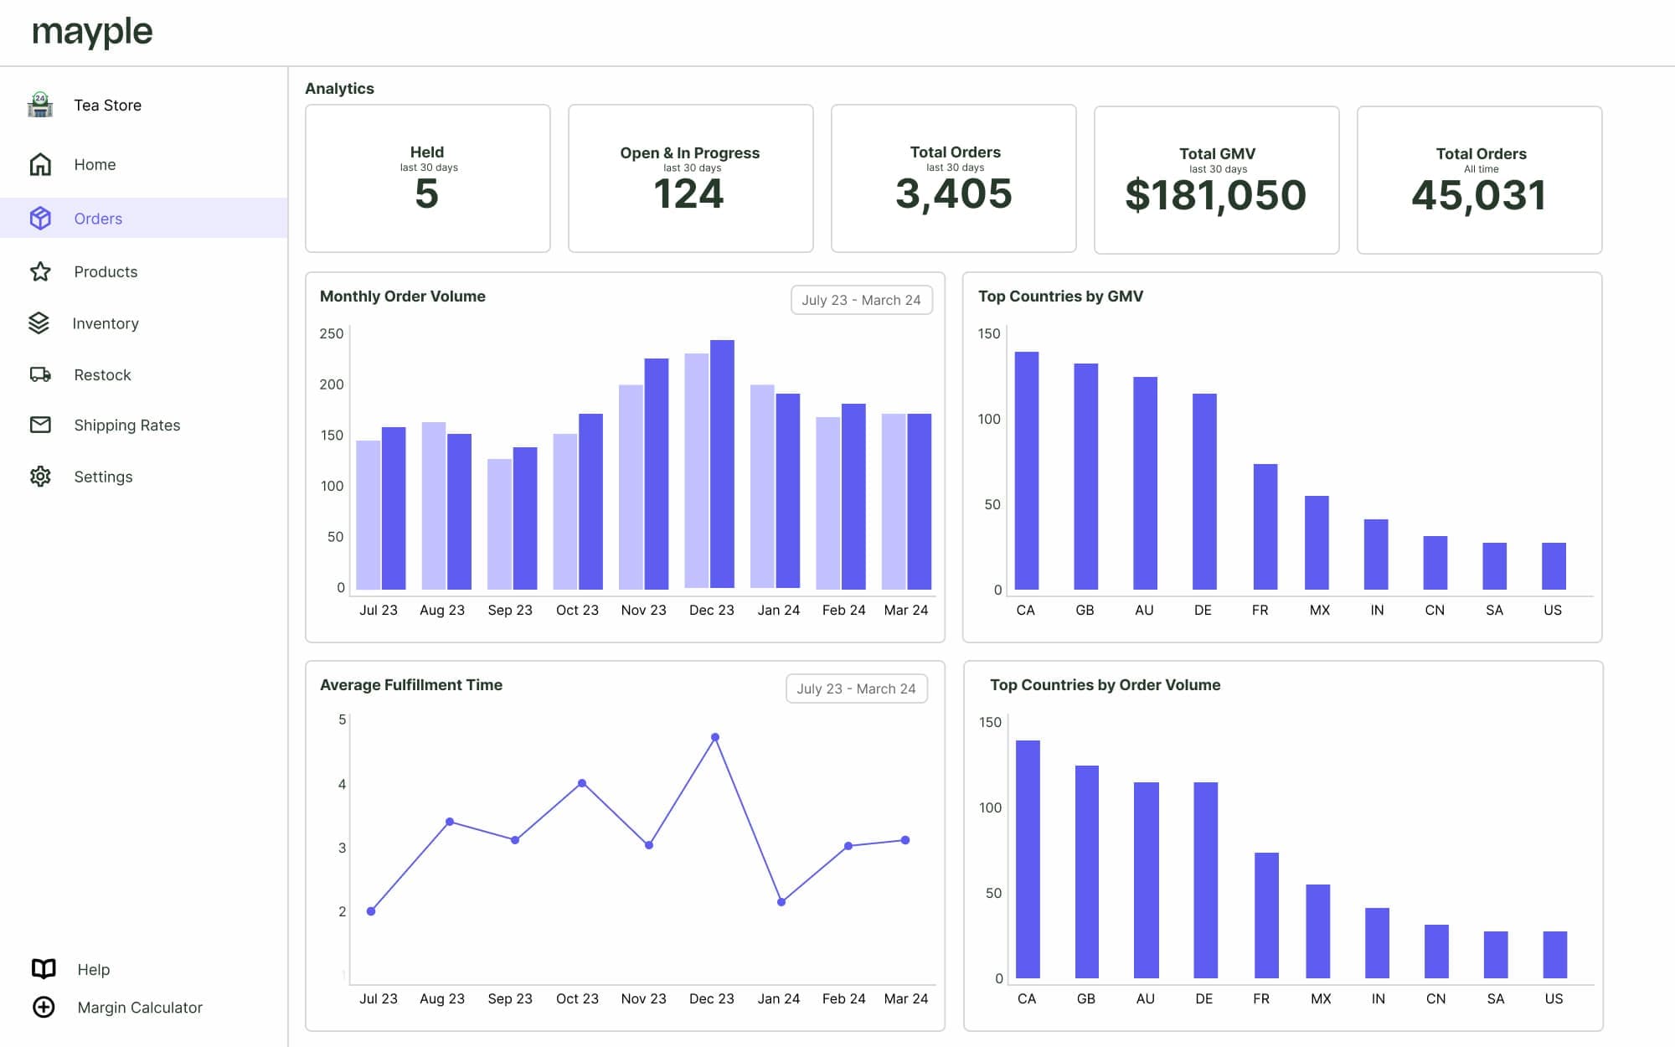Select the Home icon in navigation
This screenshot has width=1675, height=1047.
pos(41,162)
